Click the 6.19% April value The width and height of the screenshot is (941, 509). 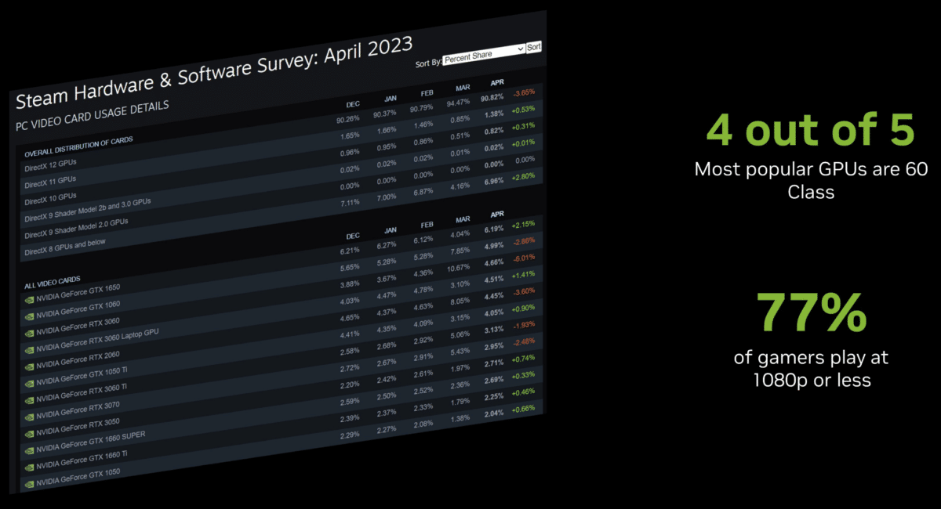(x=494, y=229)
